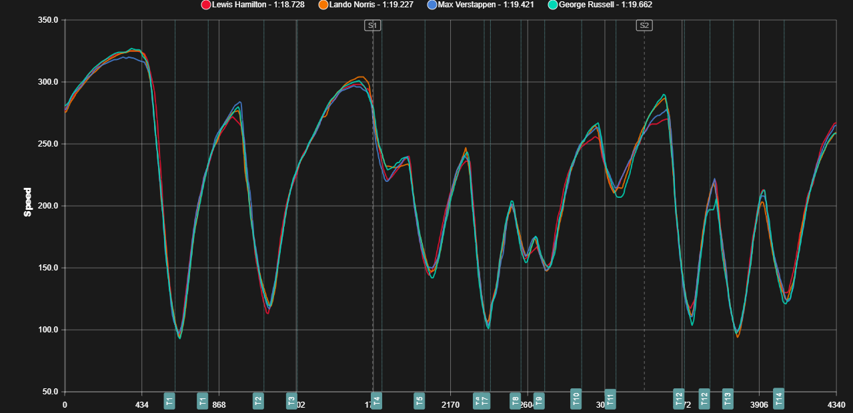
Task: Click the 3906 distance axis label
Action: [759, 404]
